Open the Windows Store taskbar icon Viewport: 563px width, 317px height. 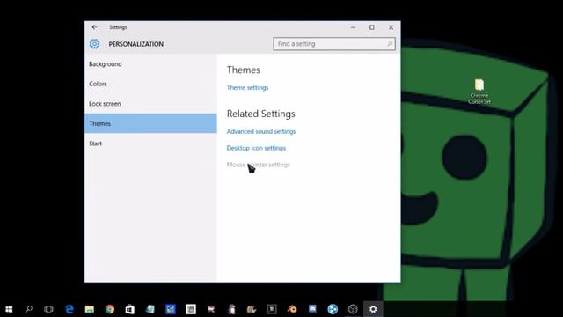[x=129, y=309]
